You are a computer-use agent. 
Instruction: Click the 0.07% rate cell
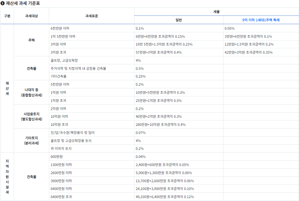coord(179,133)
